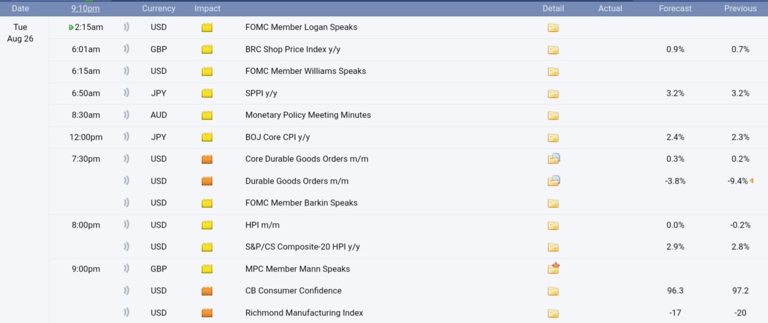768x323 pixels.
Task: Open detail folder for BRC Shop Price Index
Action: point(553,49)
